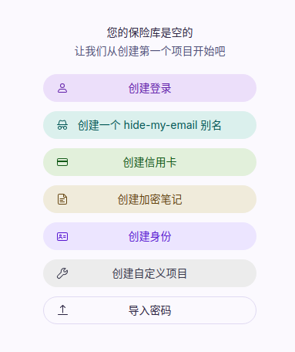The image size is (295, 352).
Task: Click the 您的保险库是空的 heading text
Action: point(149,32)
